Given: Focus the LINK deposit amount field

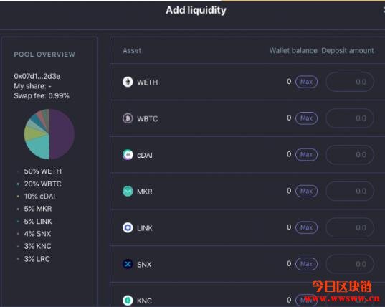Looking at the screenshot, I should point(350,227).
